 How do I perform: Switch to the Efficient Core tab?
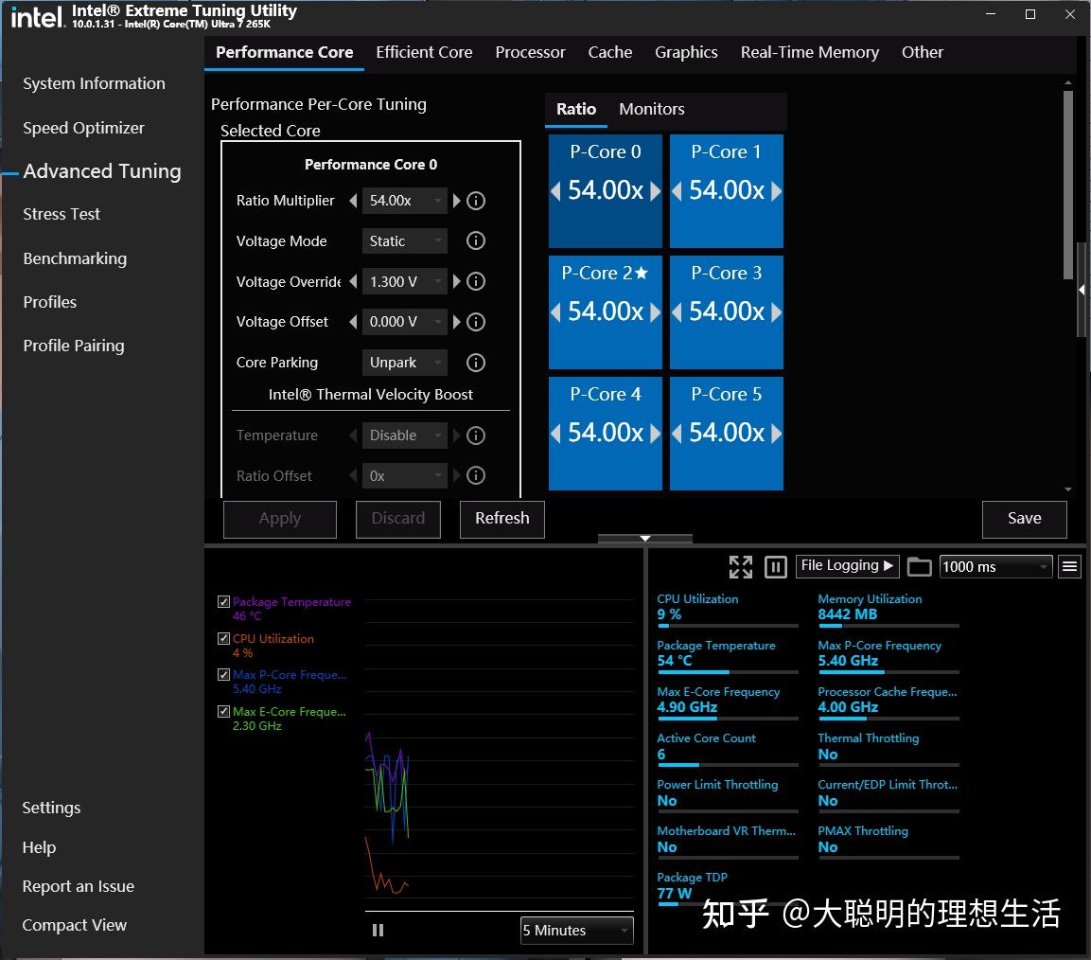click(x=424, y=52)
